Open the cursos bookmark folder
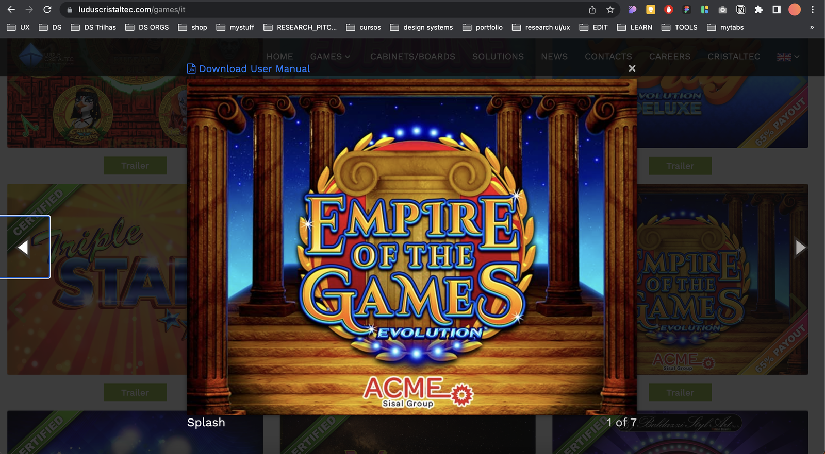 click(364, 27)
